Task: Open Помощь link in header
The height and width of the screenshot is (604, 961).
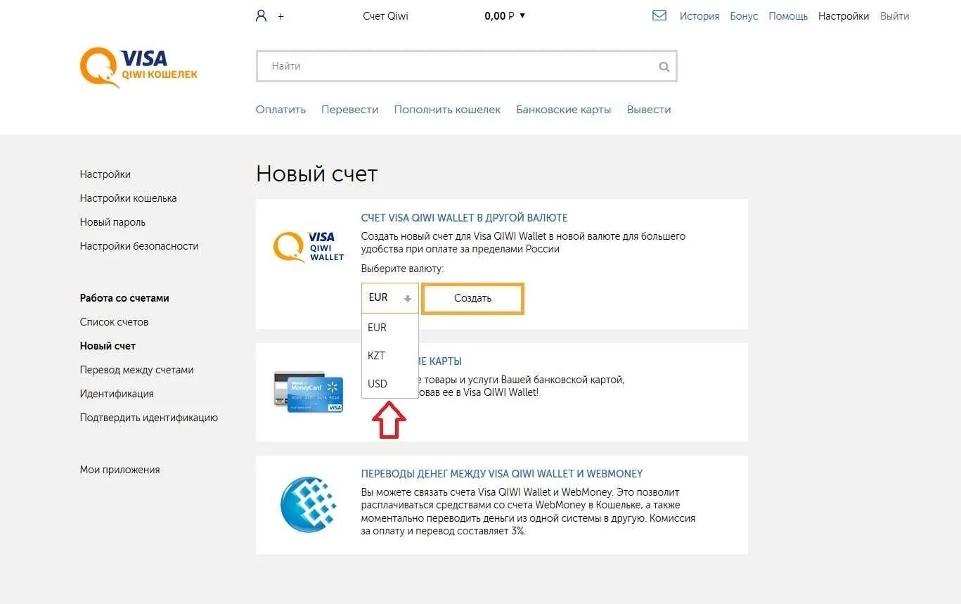Action: [x=788, y=16]
